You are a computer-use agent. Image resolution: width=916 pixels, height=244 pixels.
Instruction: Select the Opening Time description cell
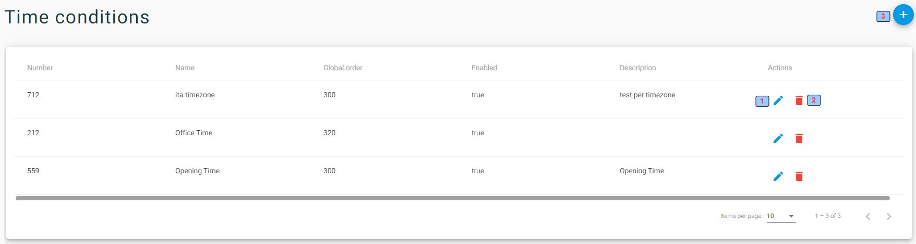coord(642,171)
